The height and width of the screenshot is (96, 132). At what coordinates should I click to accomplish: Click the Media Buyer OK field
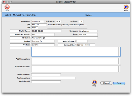click(x=46, y=75)
